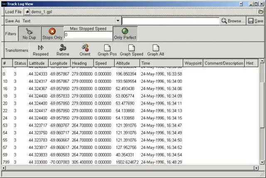This screenshot has height=178, width=266.
Task: Toggle the Only Perfect filter
Action: point(125,34)
